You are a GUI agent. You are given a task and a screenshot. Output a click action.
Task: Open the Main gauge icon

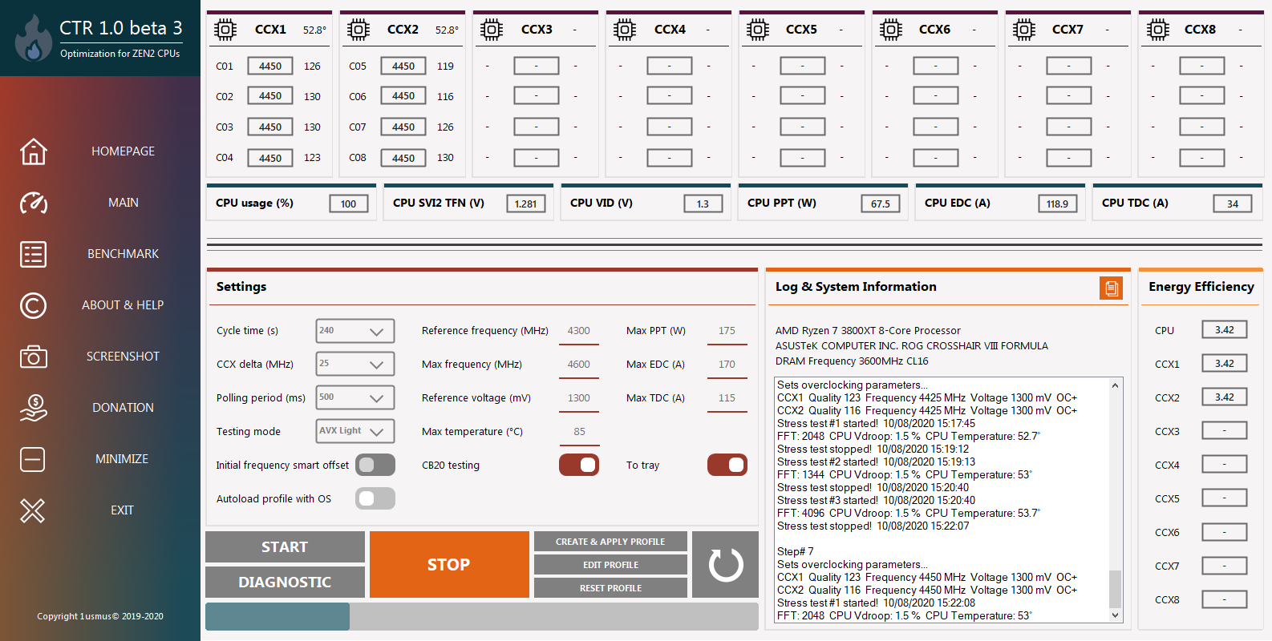coord(33,203)
